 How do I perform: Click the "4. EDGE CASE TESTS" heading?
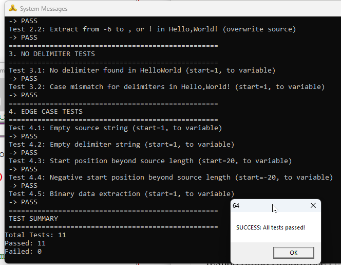(x=46, y=112)
